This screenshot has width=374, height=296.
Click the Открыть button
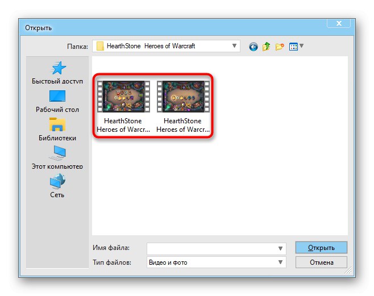(321, 248)
